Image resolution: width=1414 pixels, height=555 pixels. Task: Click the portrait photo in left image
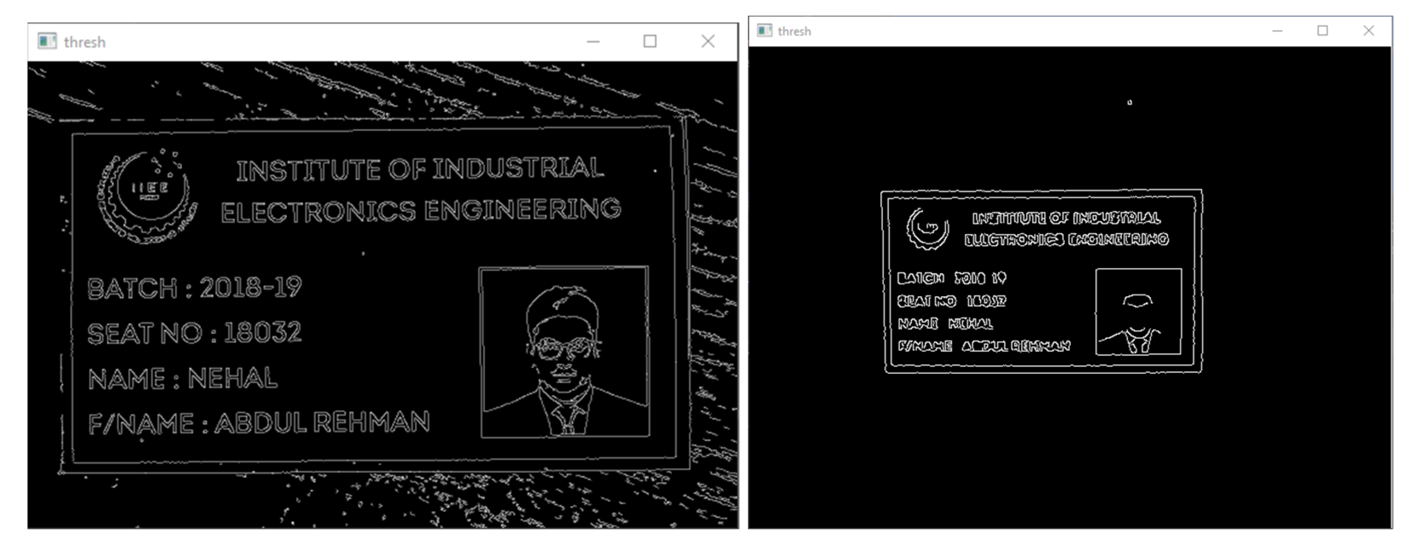(564, 352)
